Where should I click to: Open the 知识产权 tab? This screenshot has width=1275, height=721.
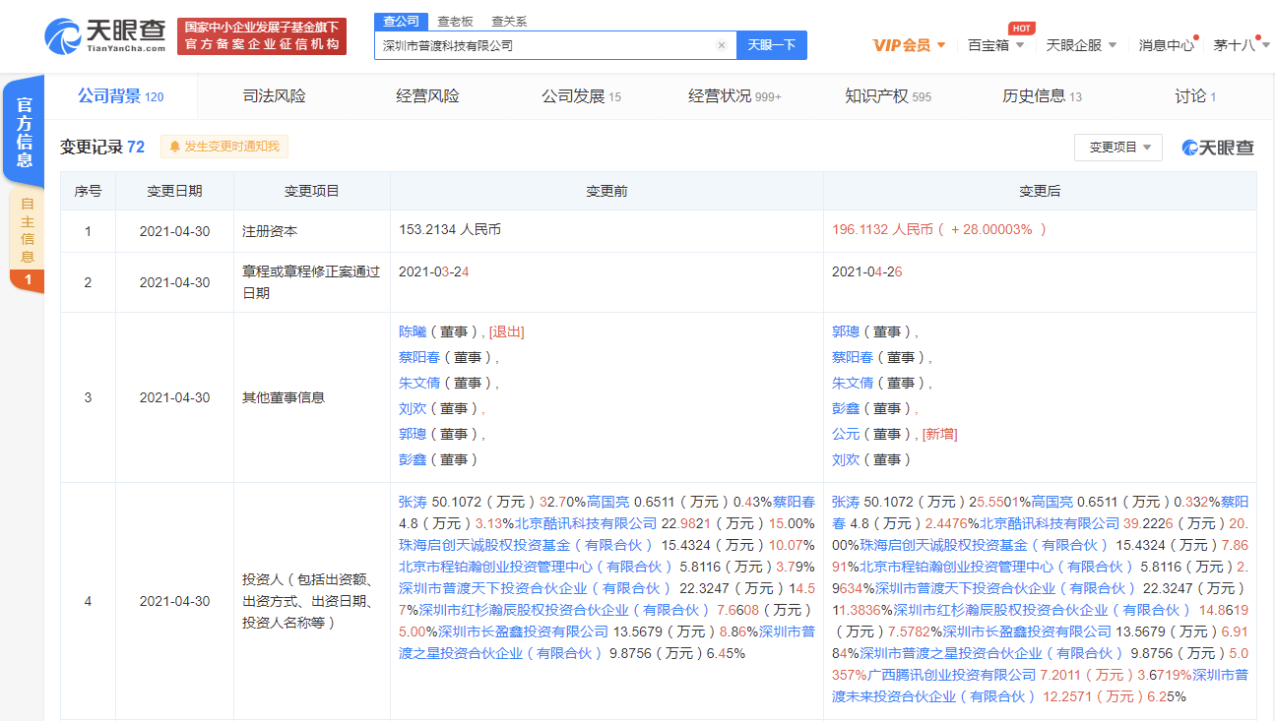point(888,96)
